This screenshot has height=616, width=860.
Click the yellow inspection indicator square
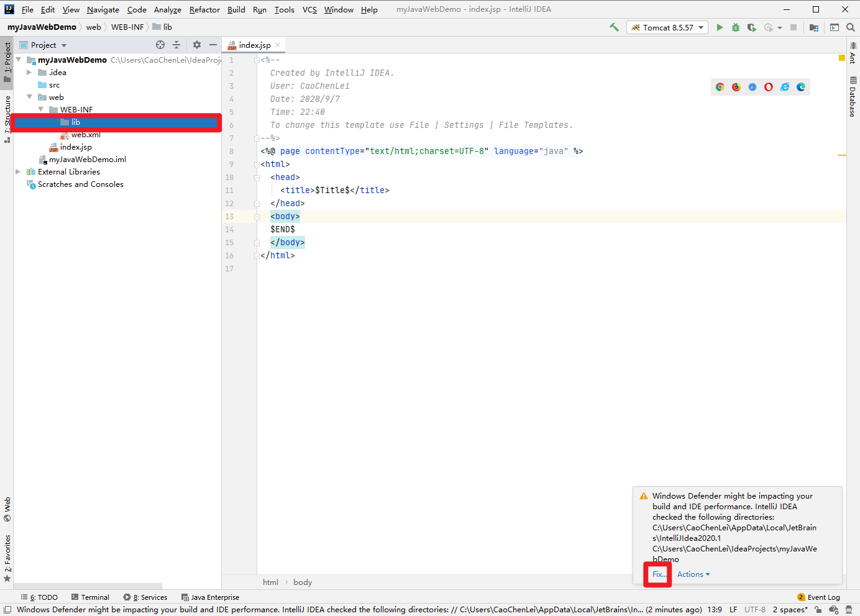pos(842,58)
